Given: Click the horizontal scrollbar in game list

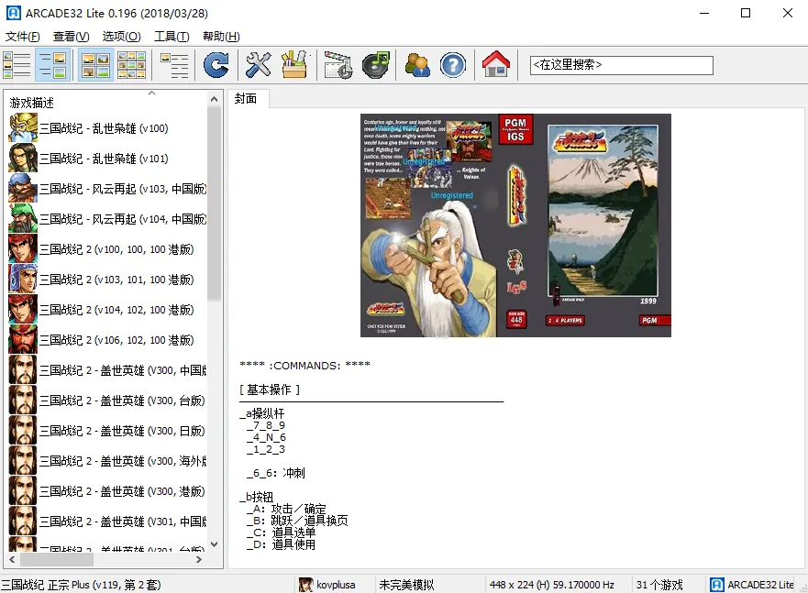Looking at the screenshot, I should [57, 559].
